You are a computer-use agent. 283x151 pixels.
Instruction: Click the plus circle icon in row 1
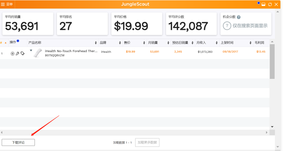pos(13,53)
